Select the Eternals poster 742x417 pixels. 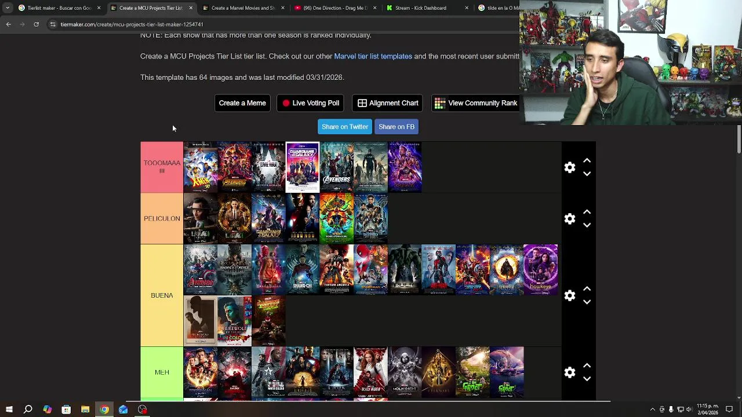(438, 372)
